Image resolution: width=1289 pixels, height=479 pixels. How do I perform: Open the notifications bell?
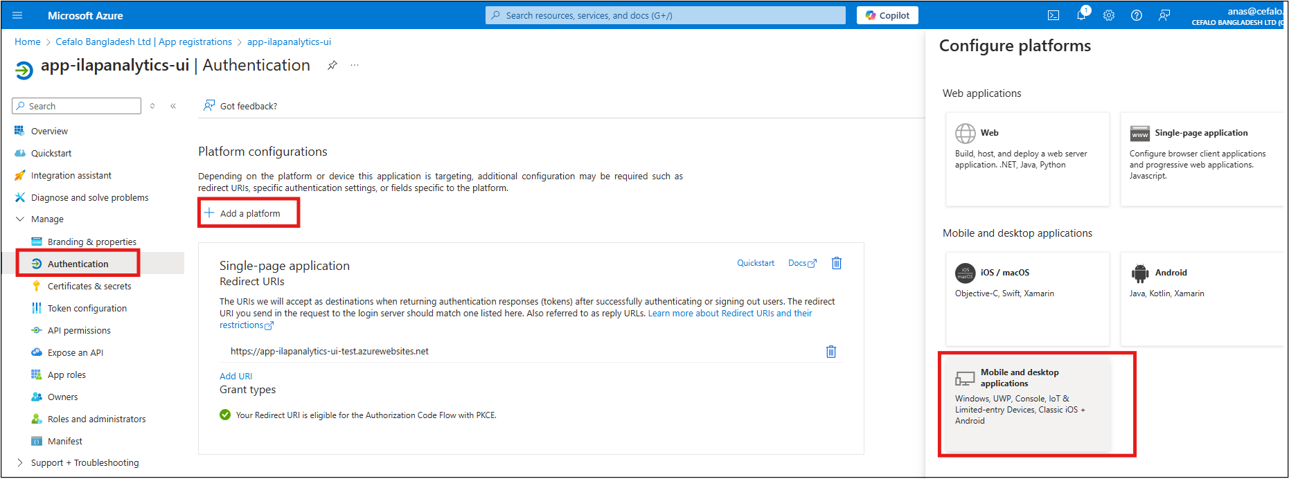click(x=1081, y=15)
